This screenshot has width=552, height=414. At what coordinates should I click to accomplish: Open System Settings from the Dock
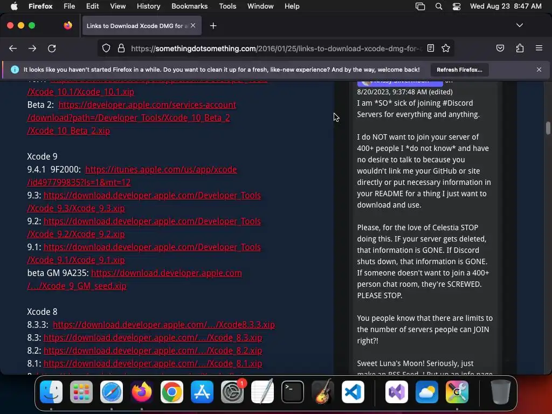(232, 391)
